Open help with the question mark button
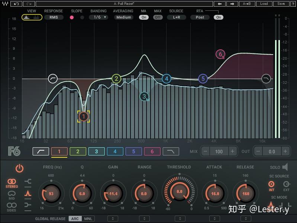Image resolution: width=297 pixels, height=223 pixels. coord(293,4)
